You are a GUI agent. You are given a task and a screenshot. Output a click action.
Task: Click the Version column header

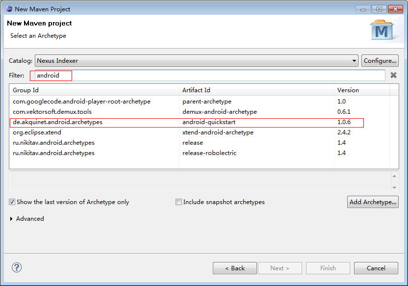tap(361, 90)
